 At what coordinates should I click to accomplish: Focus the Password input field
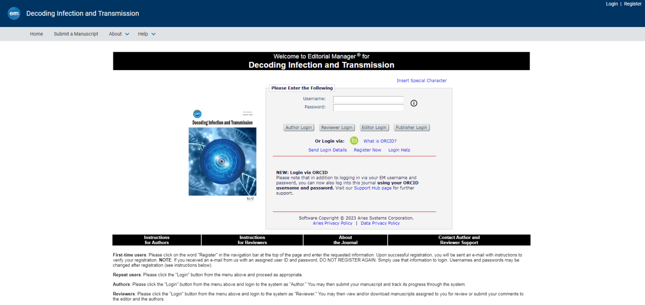point(368,107)
